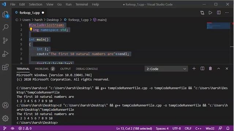Split the editor right
This screenshot has width=234, height=131.
219,13
